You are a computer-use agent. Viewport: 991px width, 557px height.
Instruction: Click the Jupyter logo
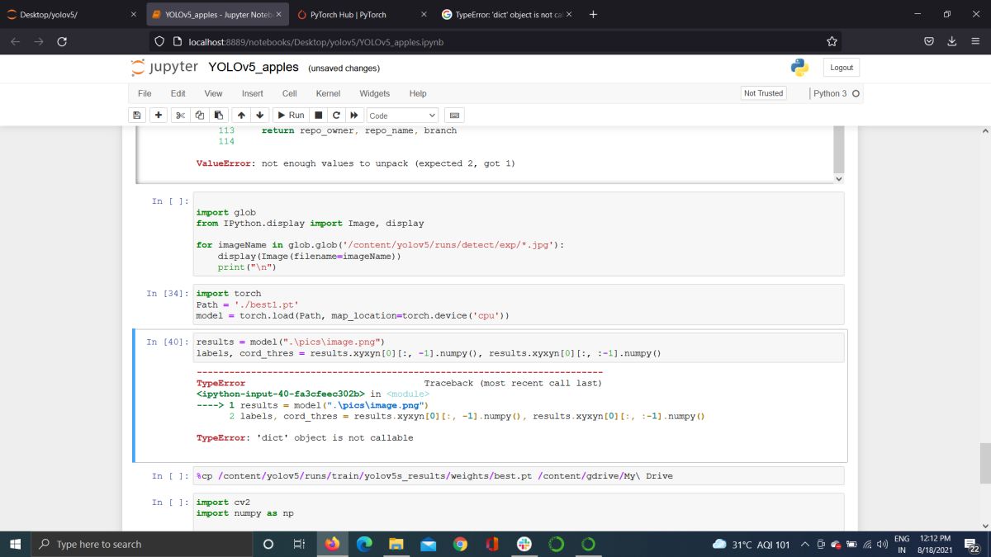coord(164,67)
